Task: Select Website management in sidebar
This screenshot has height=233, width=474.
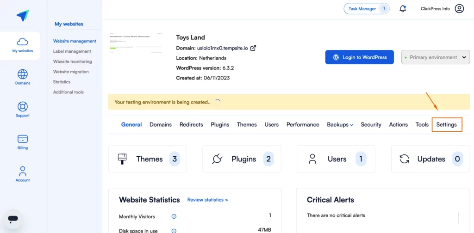Action: coord(75,41)
